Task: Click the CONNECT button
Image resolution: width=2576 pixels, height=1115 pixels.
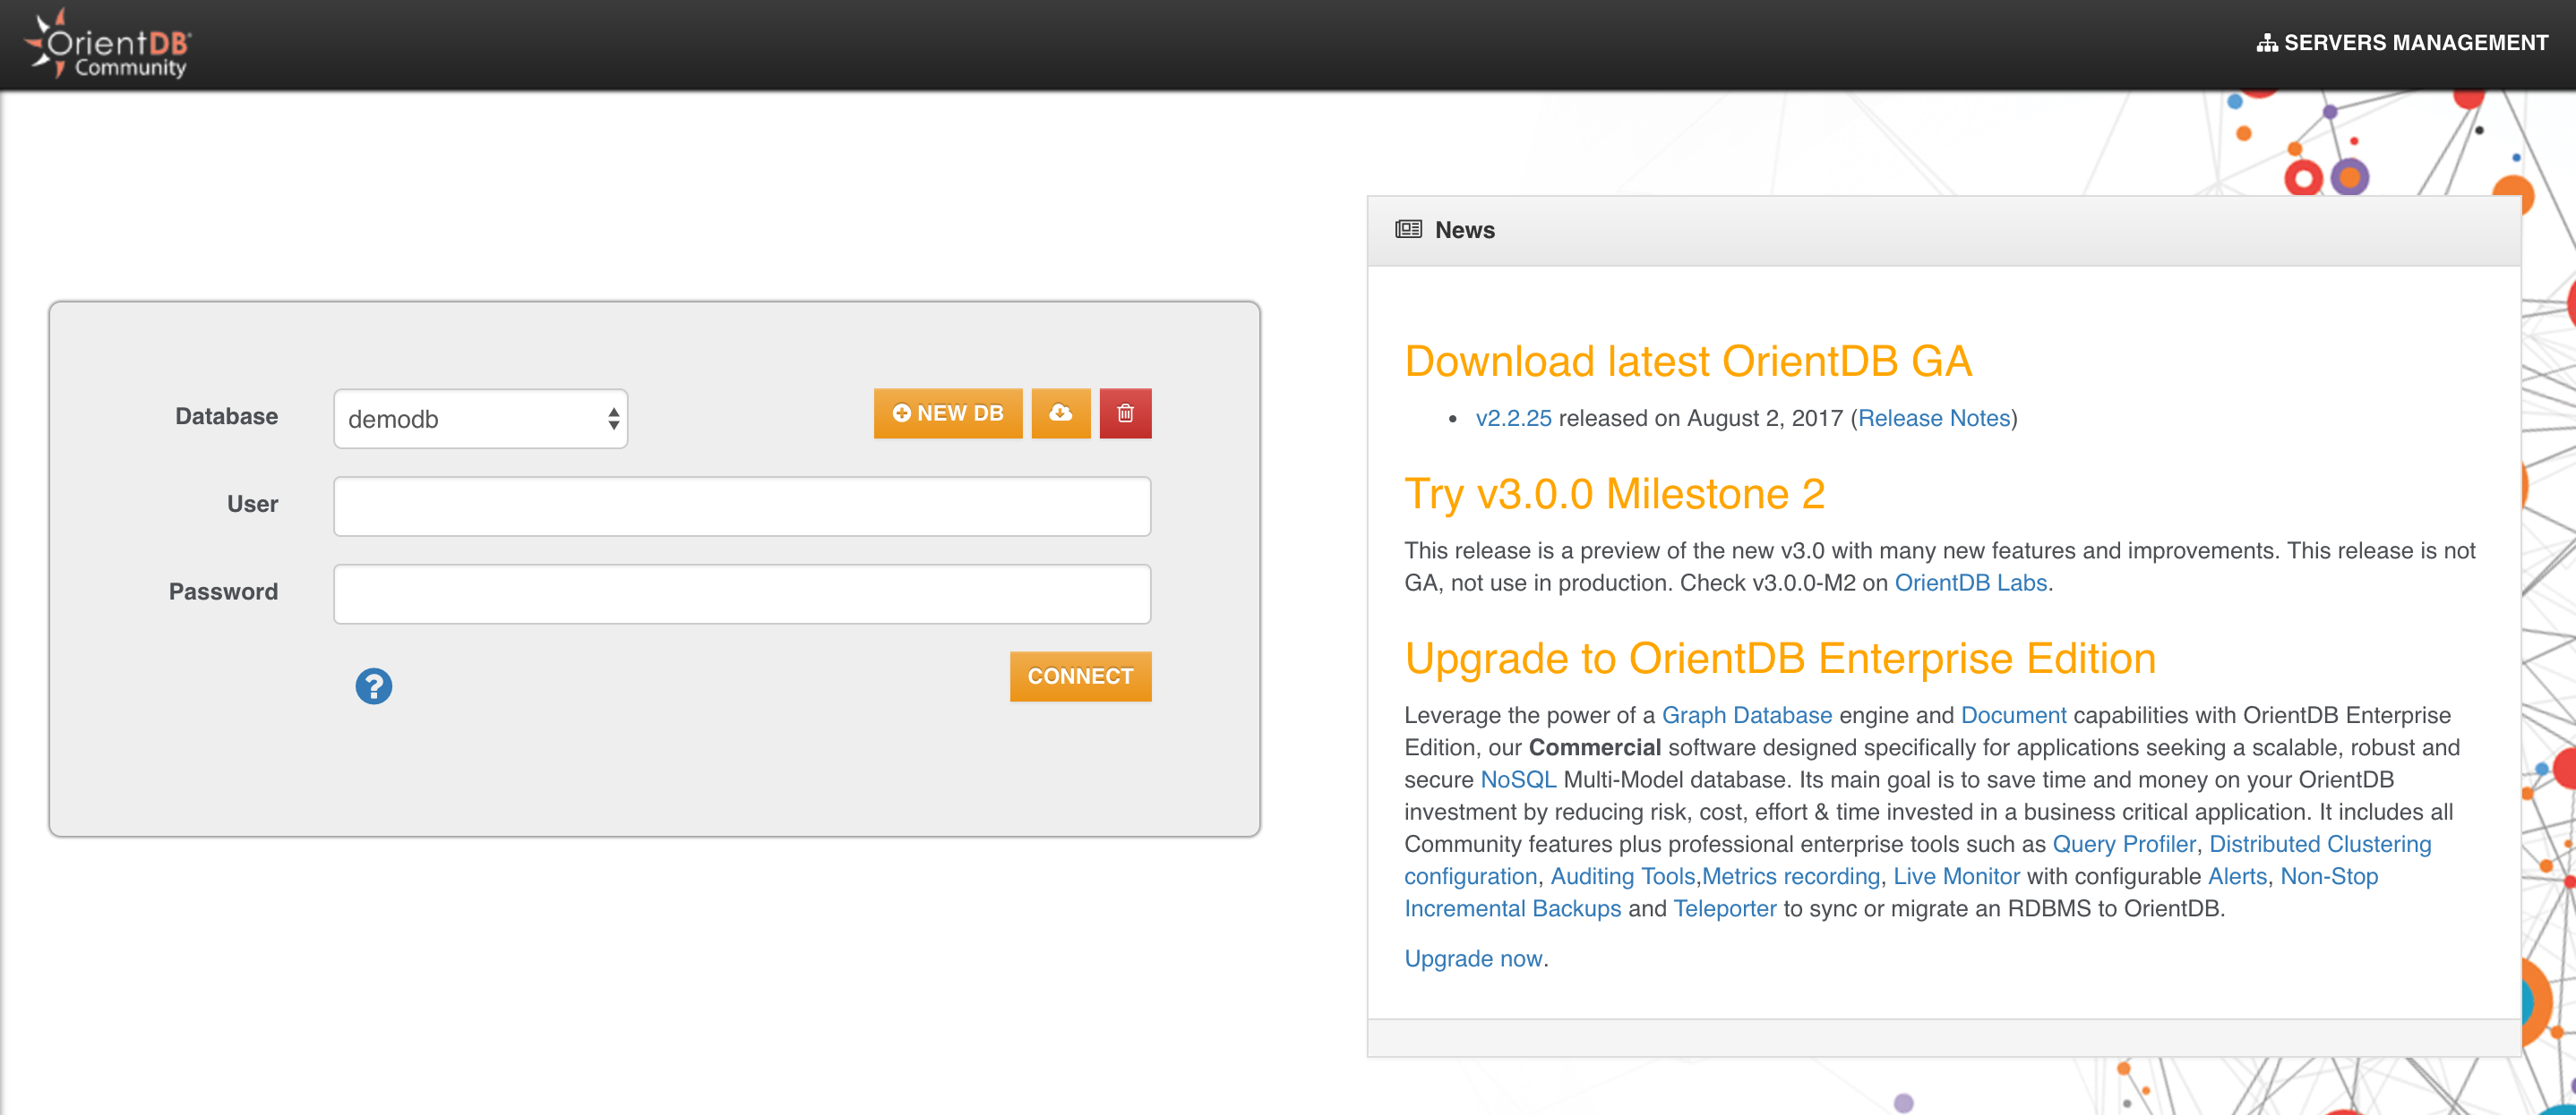Action: pos(1079,675)
